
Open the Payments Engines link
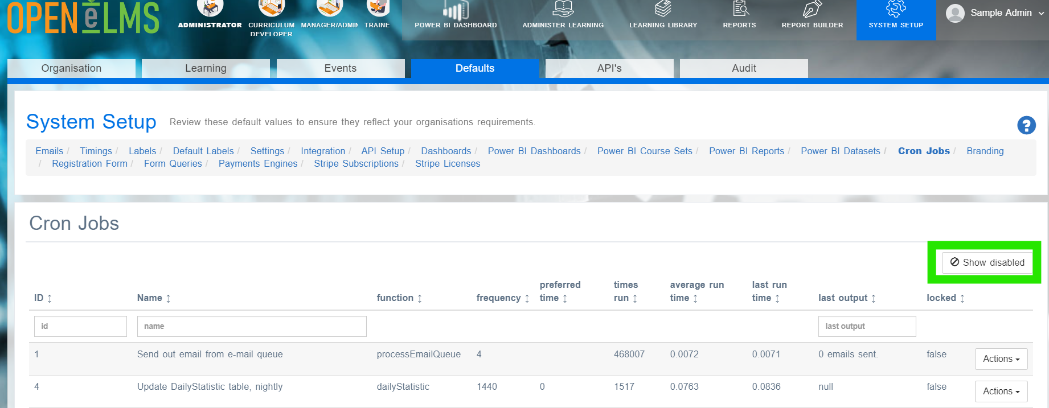258,163
